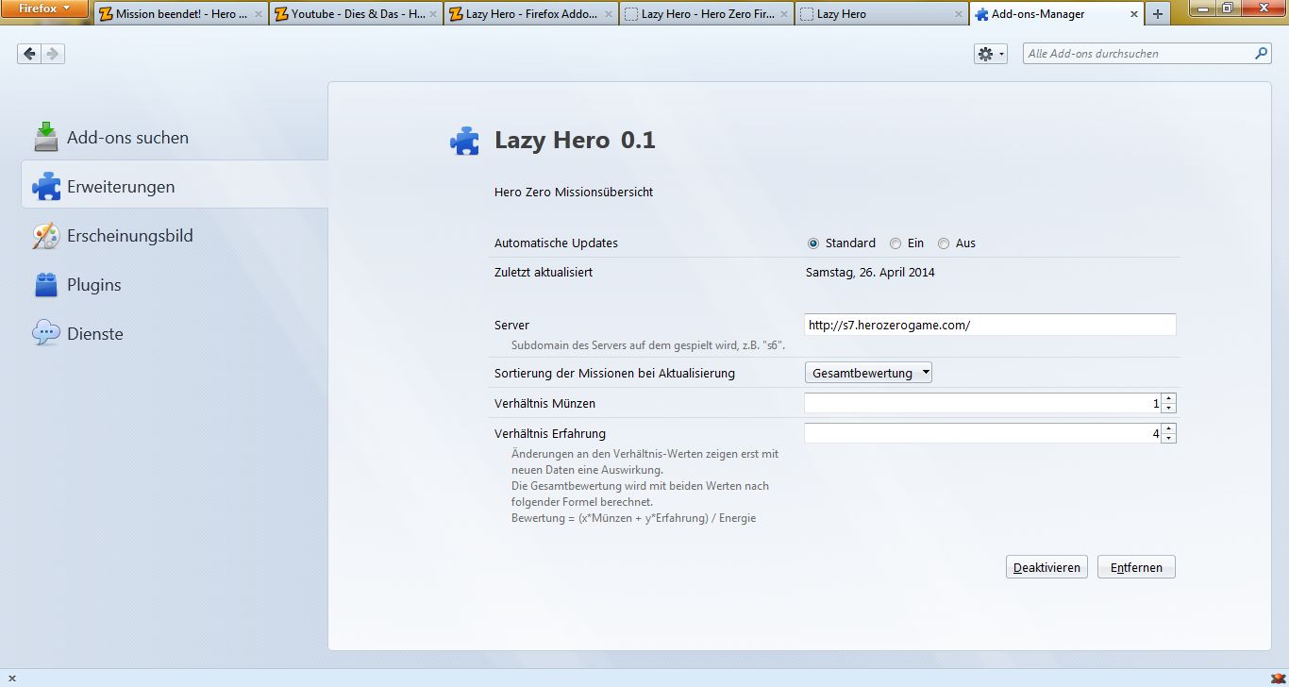Select Standard for automatic updates
This screenshot has height=687, width=1289.
coord(813,243)
